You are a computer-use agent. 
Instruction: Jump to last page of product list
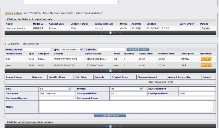(x=120, y=71)
